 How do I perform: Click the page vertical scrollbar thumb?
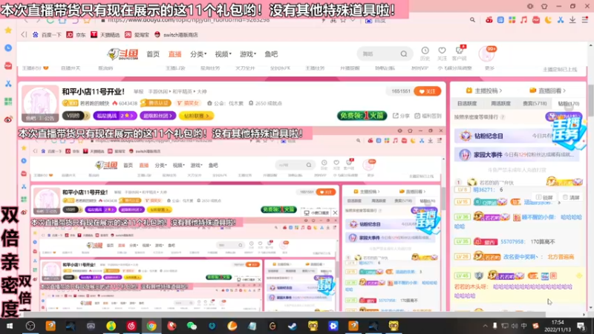[x=590, y=100]
